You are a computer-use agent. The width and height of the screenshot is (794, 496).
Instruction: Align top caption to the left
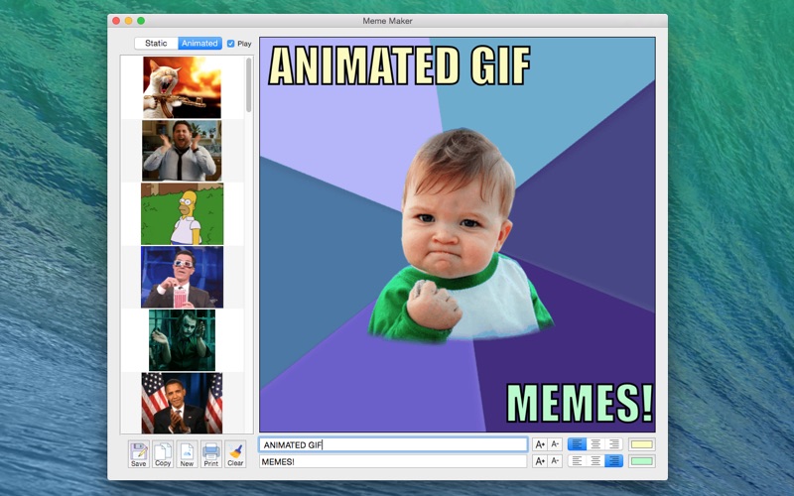coord(578,444)
